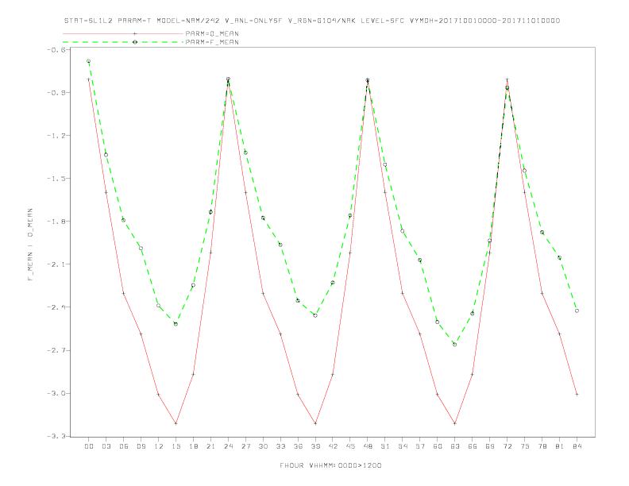Click the 30 forecast hour tick label
The image size is (629, 486).
coord(263,446)
